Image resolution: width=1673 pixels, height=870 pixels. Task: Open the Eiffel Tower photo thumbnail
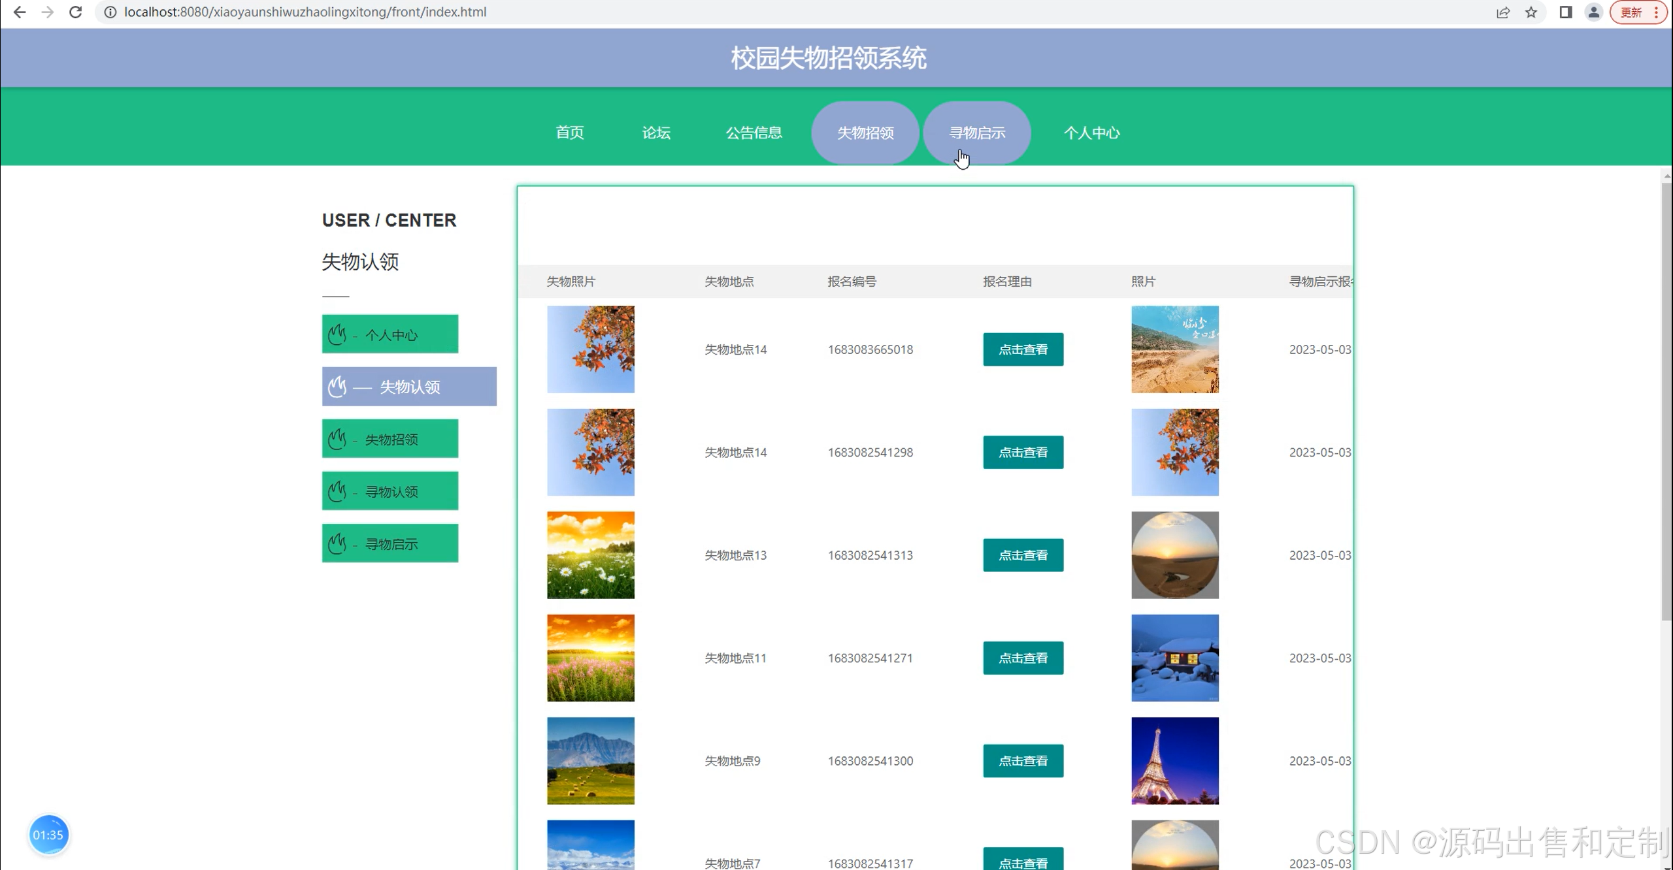point(1174,760)
